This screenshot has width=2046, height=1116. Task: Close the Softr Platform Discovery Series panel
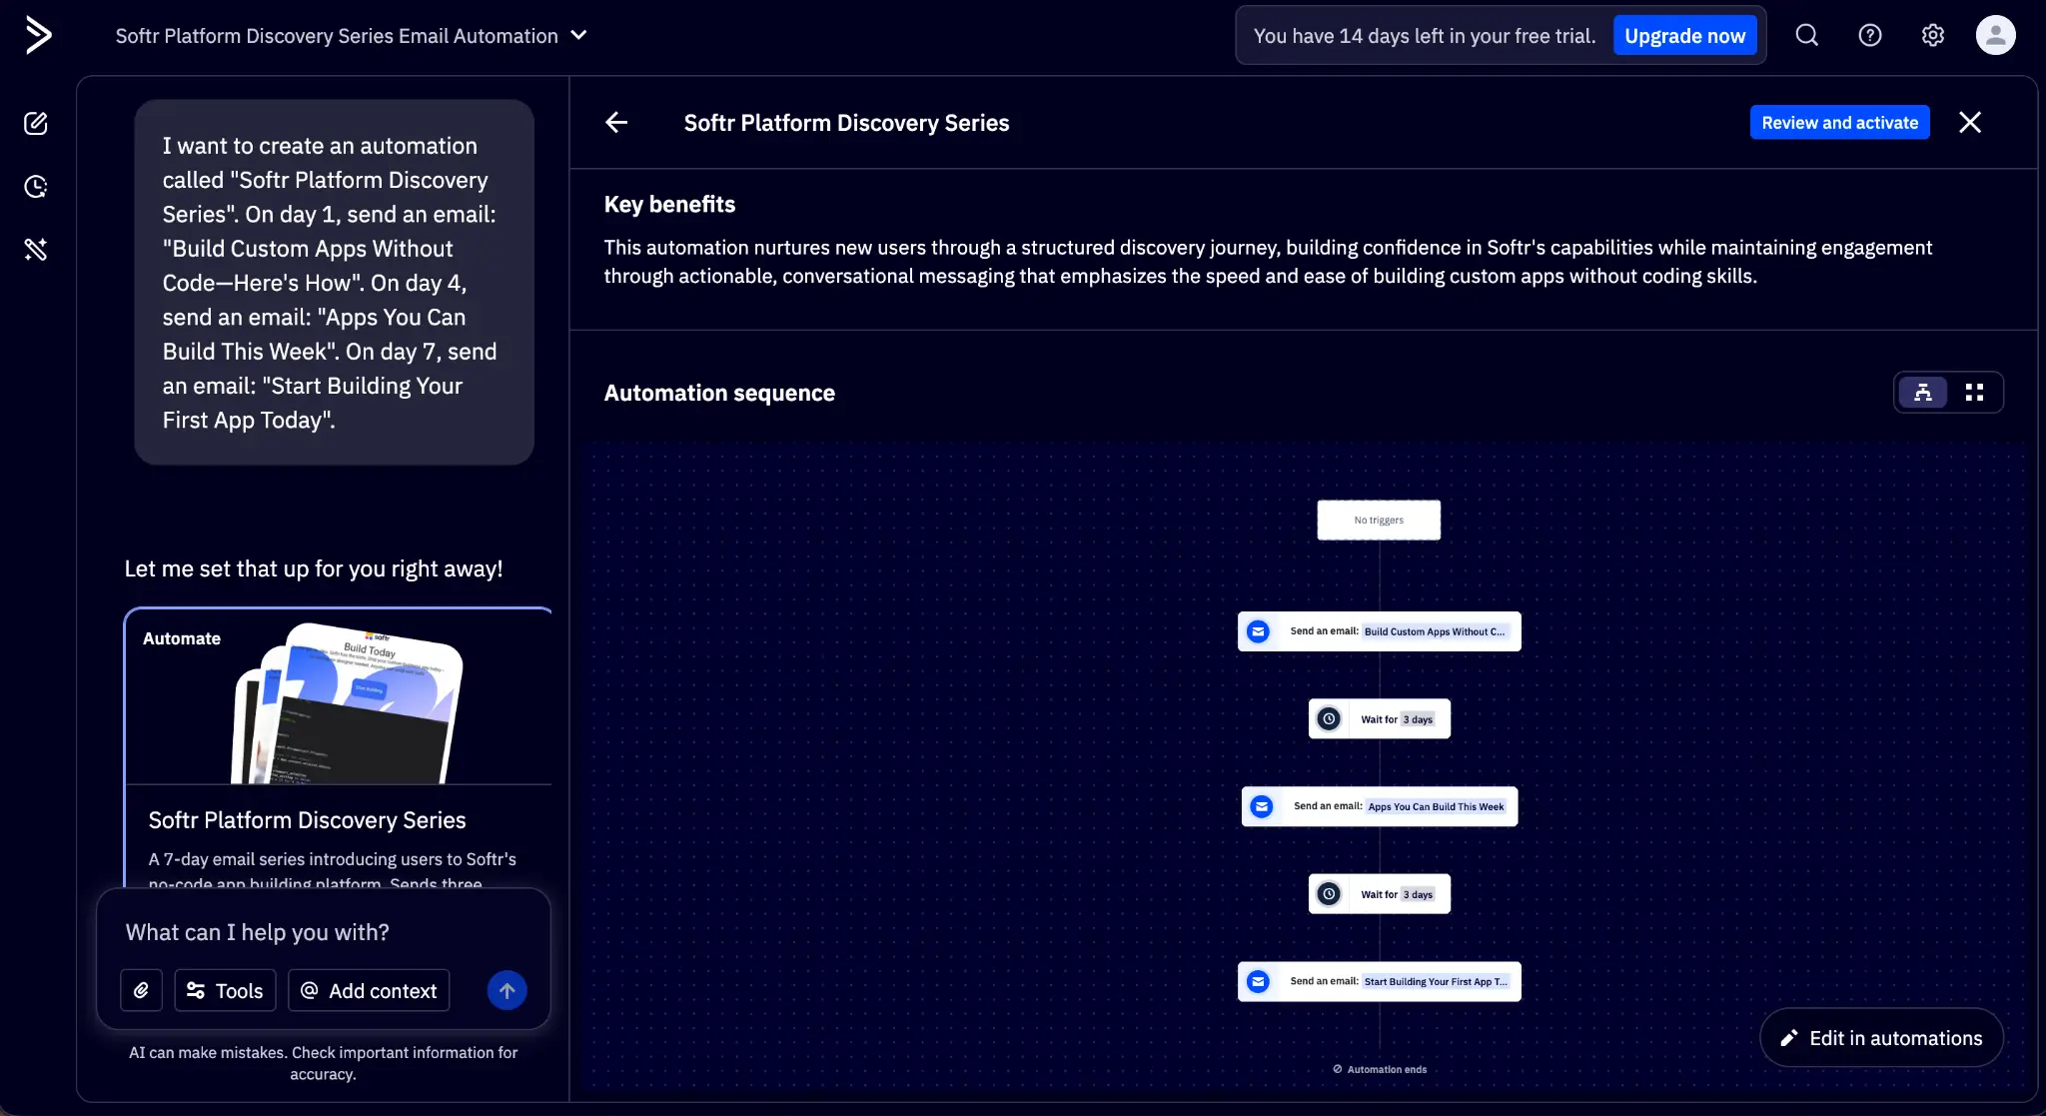pyautogui.click(x=1969, y=123)
